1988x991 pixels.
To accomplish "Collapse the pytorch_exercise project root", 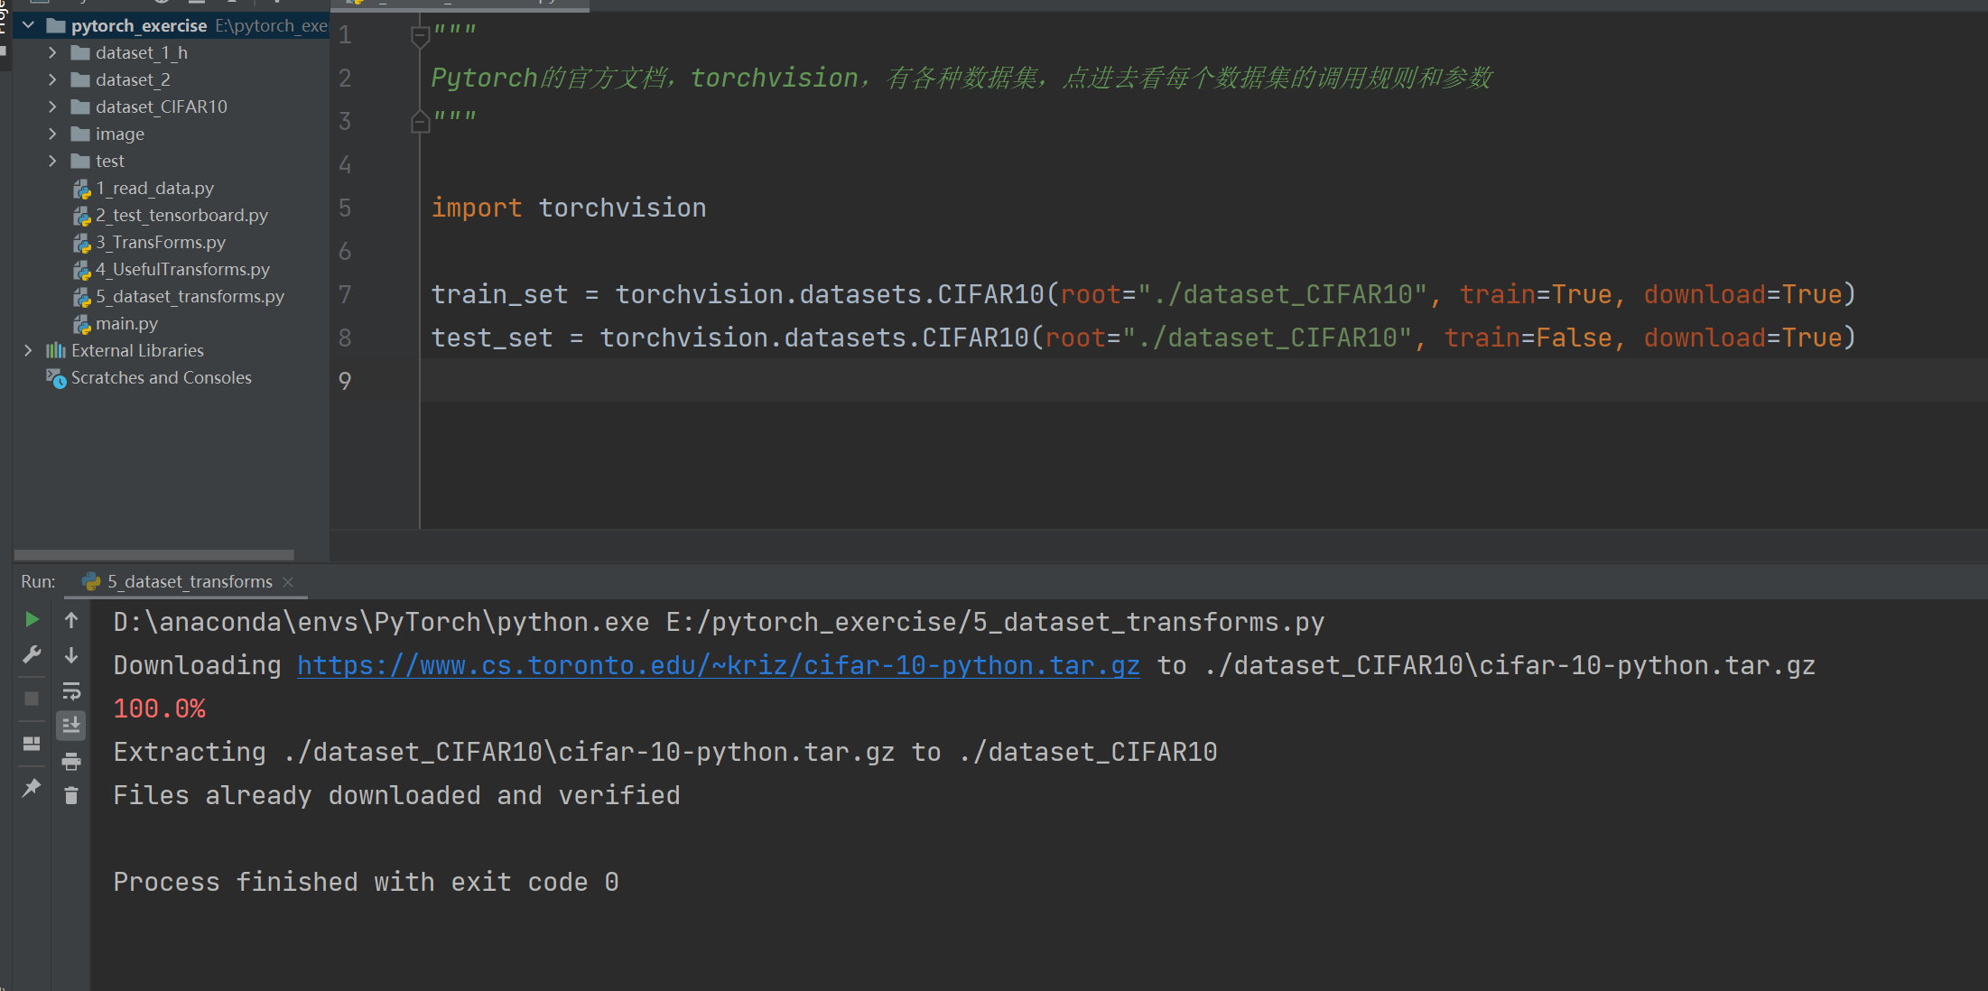I will point(28,25).
